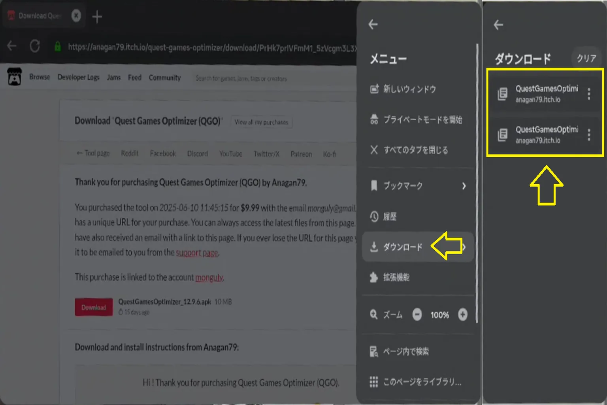607x405 pixels.
Task: Expand the ブックマーク submenu chevron
Action: point(464,186)
